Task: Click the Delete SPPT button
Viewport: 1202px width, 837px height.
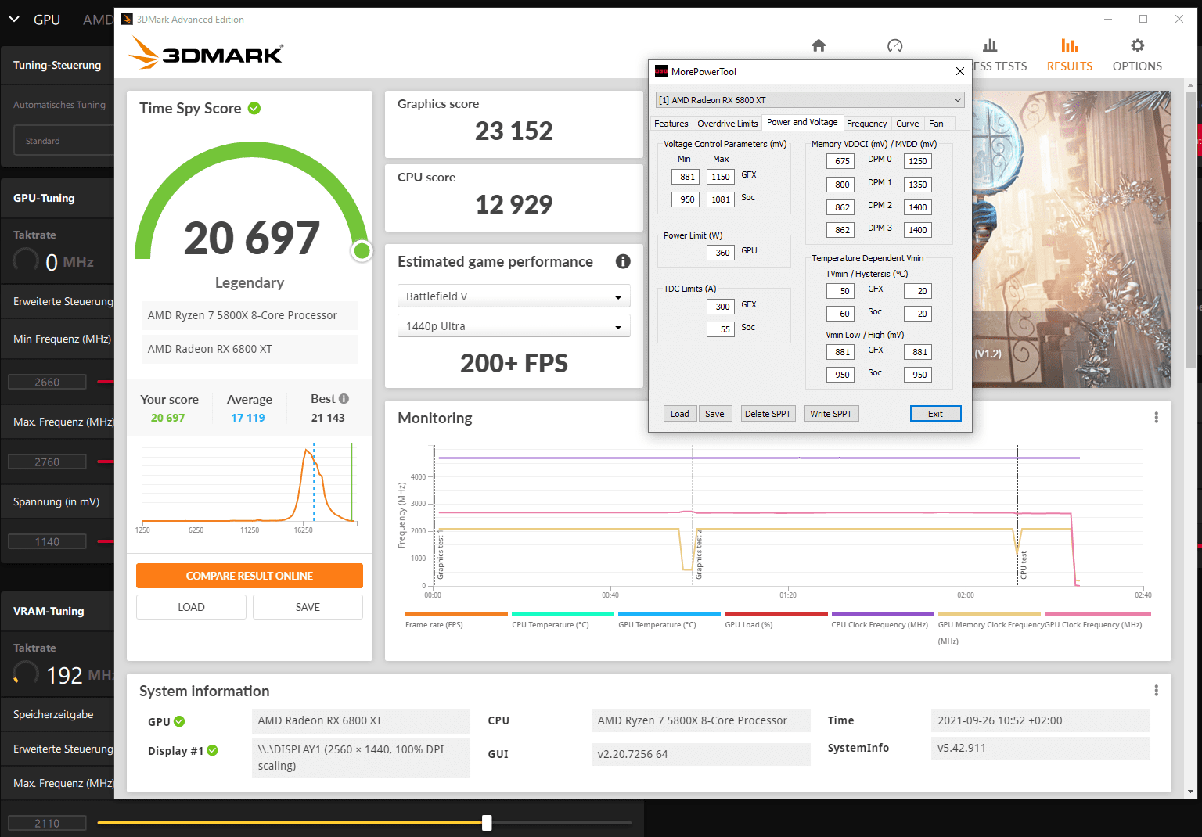Action: (x=768, y=414)
